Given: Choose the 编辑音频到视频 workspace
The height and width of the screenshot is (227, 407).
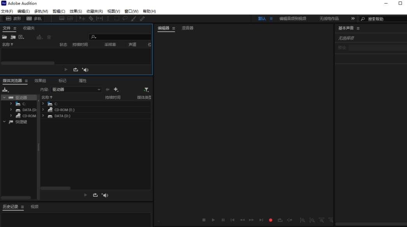Looking at the screenshot, I should (x=293, y=18).
